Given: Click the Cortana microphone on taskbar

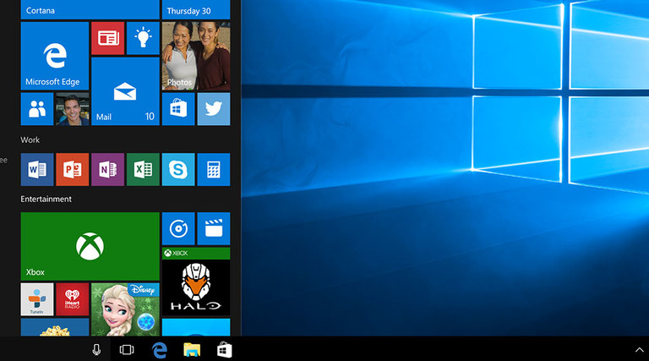Looking at the screenshot, I should pos(96,350).
